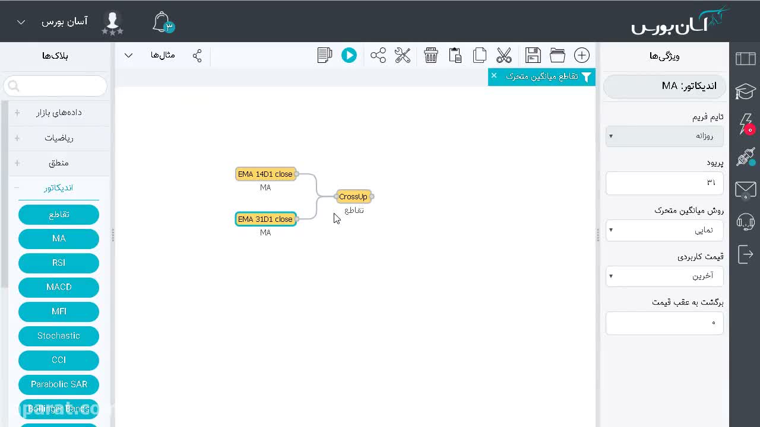Screen dimensions: 760x427
Task: Open the تایم فریم dropdown
Action: click(x=664, y=136)
